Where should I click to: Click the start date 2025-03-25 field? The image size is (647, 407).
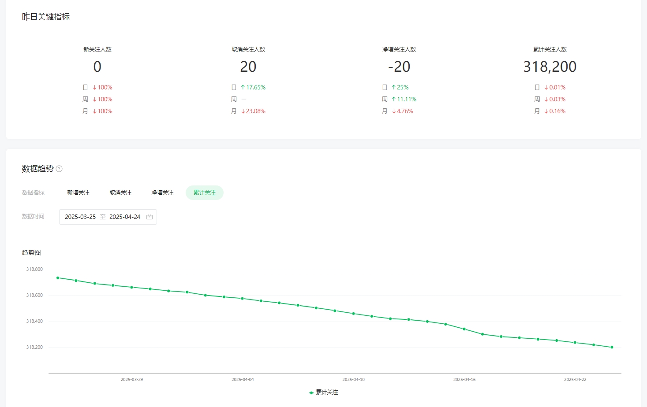[80, 217]
